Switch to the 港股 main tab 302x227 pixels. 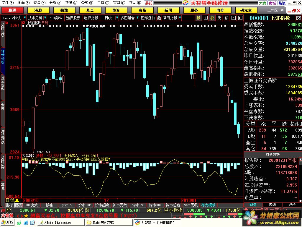coord(38,10)
